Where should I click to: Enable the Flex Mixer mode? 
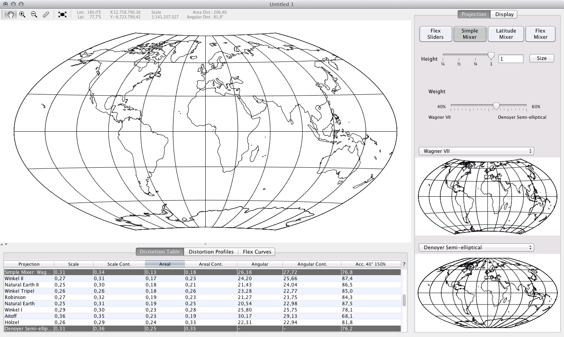pyautogui.click(x=540, y=34)
